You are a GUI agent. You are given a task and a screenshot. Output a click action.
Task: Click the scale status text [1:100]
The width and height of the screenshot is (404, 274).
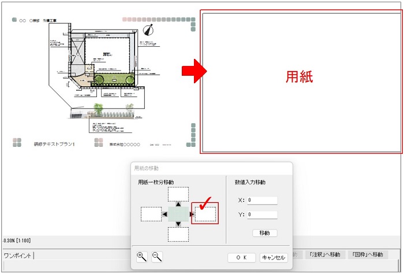(x=24, y=240)
